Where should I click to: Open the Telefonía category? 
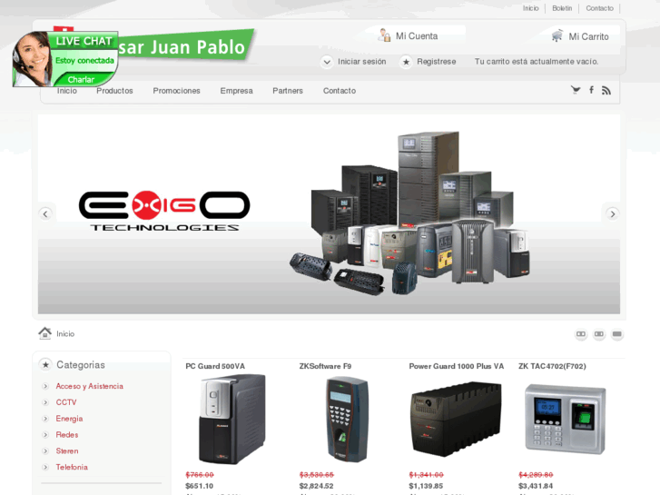[x=72, y=467]
